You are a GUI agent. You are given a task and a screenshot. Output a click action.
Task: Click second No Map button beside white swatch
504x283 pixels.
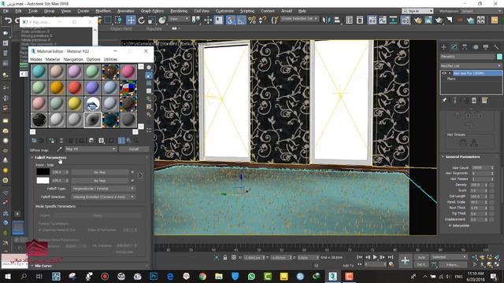[100, 181]
